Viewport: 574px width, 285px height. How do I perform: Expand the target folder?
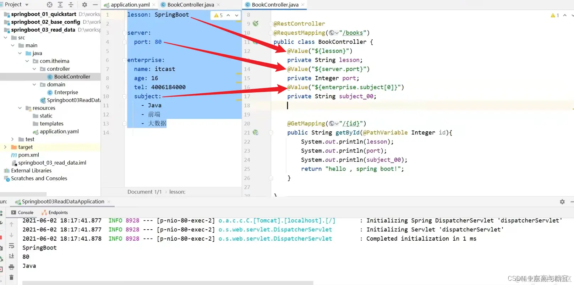[5, 147]
